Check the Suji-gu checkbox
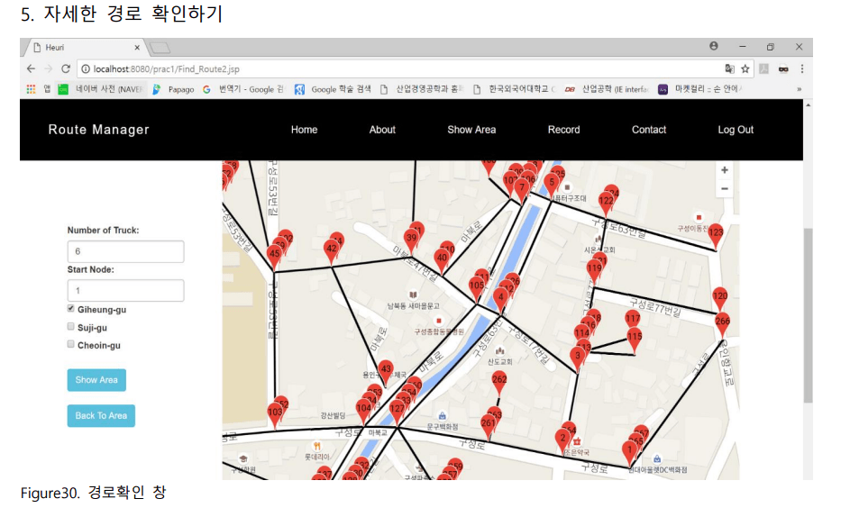This screenshot has width=850, height=517. click(x=71, y=326)
